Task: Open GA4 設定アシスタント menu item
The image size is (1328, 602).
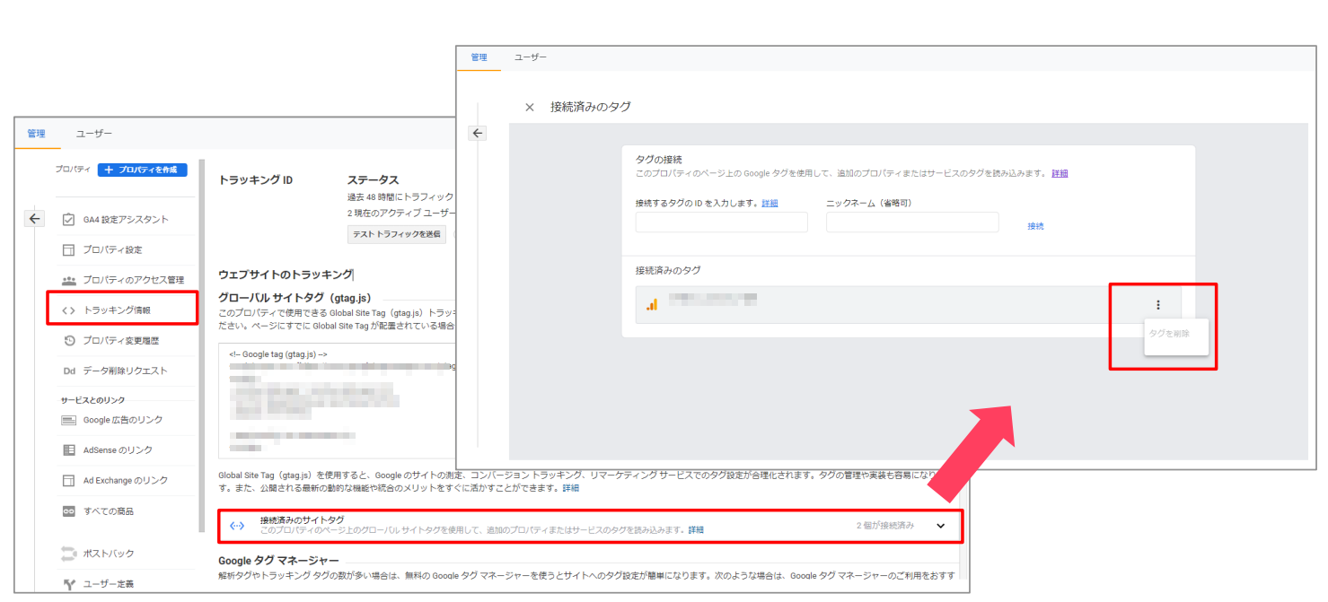Action: (x=126, y=220)
